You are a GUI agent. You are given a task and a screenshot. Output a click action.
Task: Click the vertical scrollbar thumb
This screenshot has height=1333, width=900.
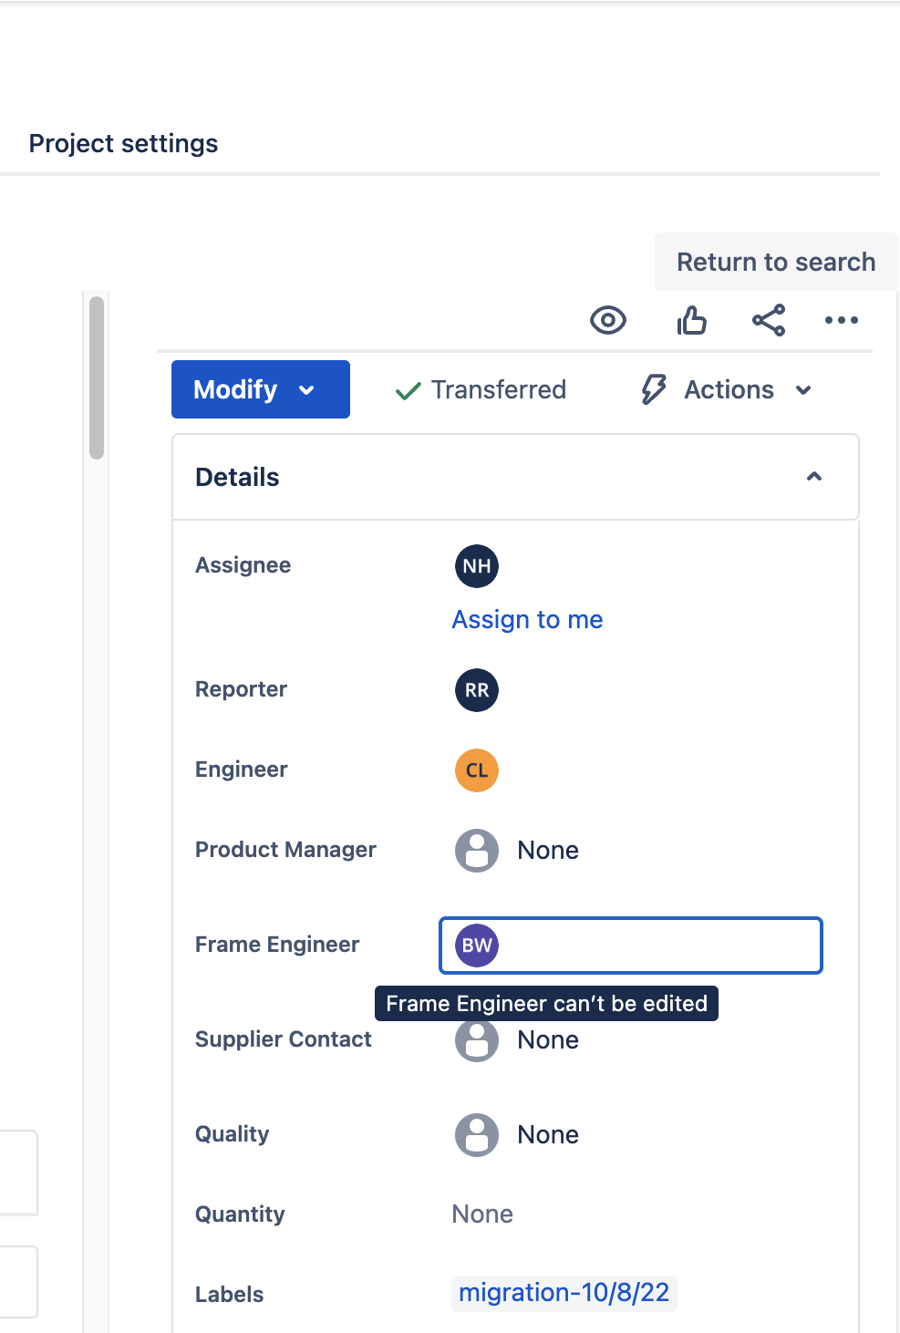97,377
